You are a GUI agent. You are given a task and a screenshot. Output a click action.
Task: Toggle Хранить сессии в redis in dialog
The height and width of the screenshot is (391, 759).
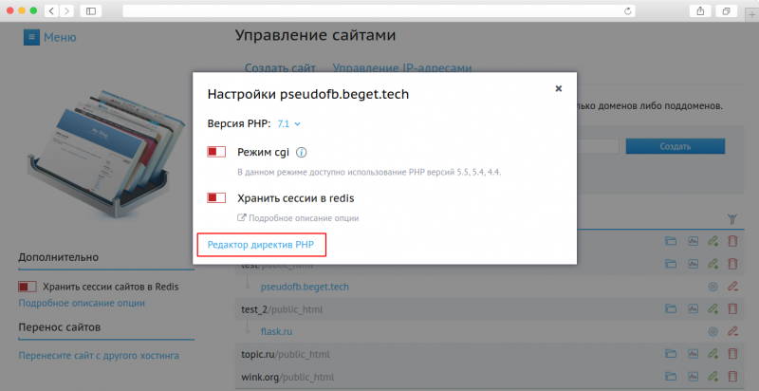click(216, 198)
